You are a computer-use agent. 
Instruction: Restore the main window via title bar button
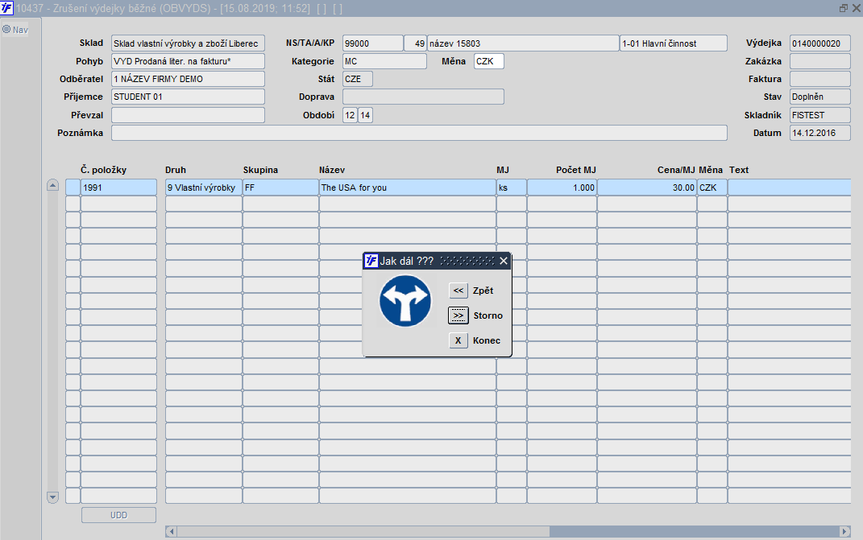pyautogui.click(x=843, y=8)
